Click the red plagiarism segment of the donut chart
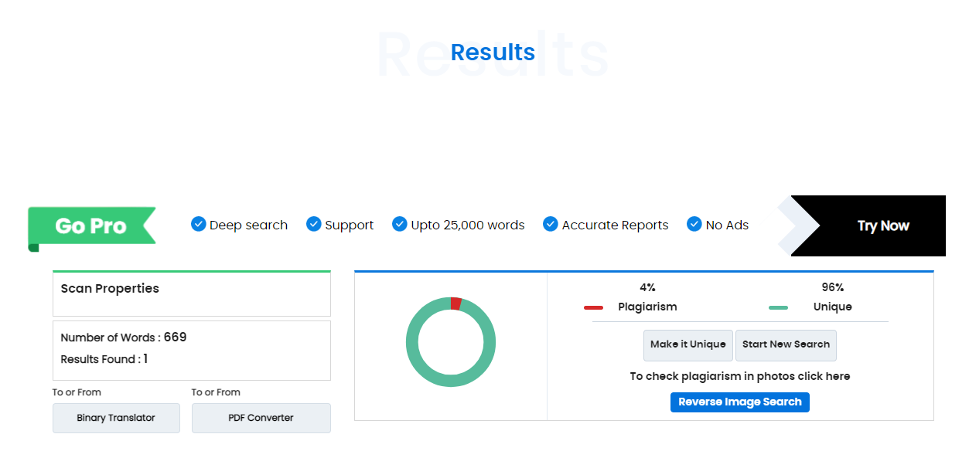 456,303
